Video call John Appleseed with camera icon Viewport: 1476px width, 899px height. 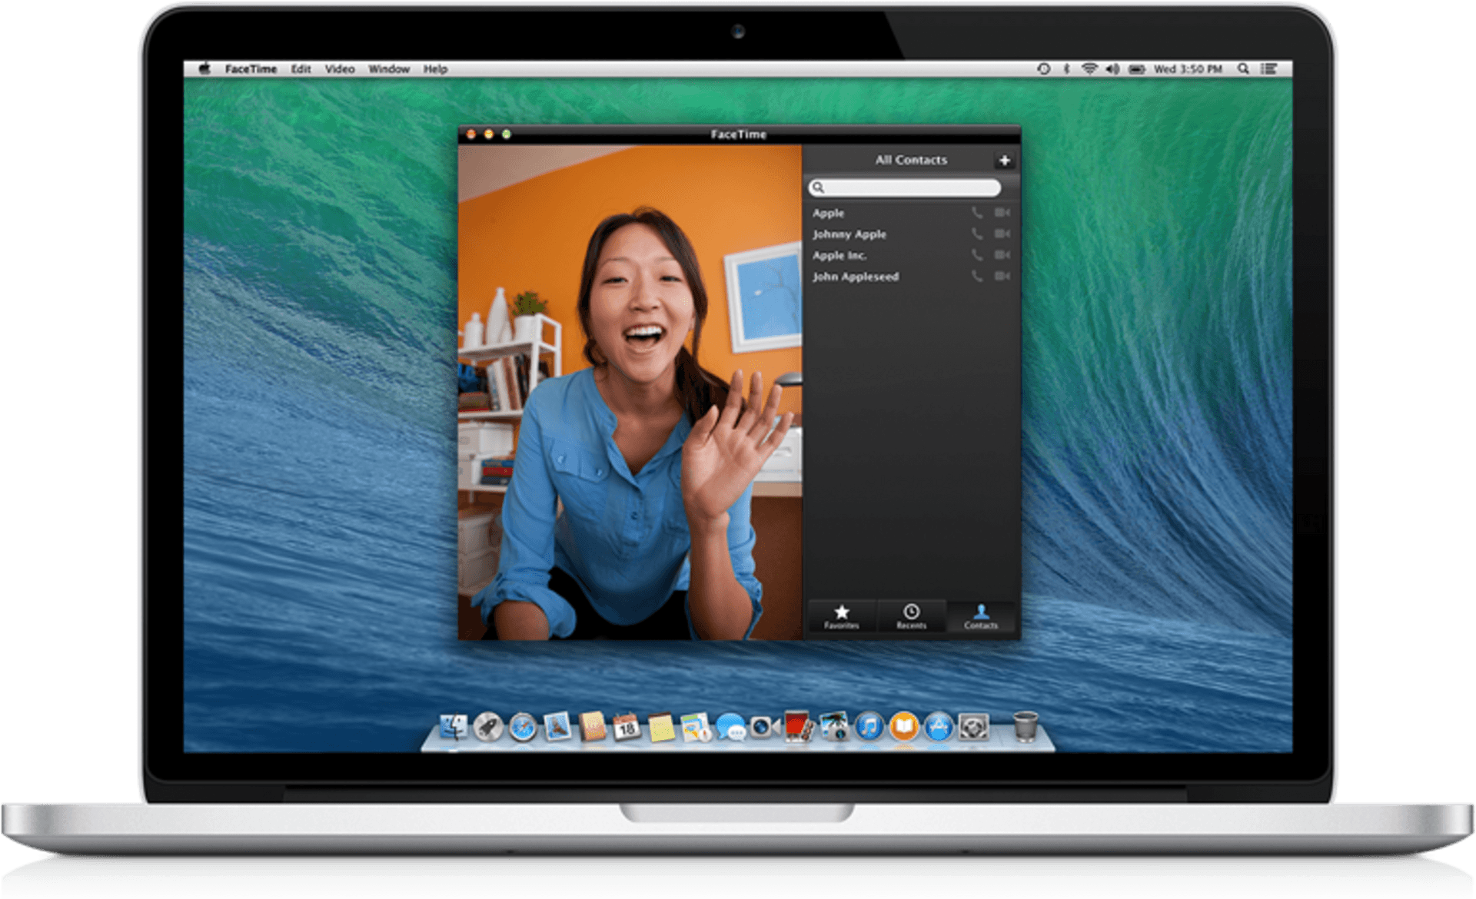pos(1002,276)
